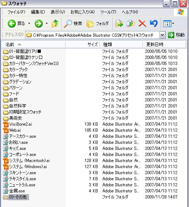
Task: Click the 139 KB size value
Action: [91, 124]
